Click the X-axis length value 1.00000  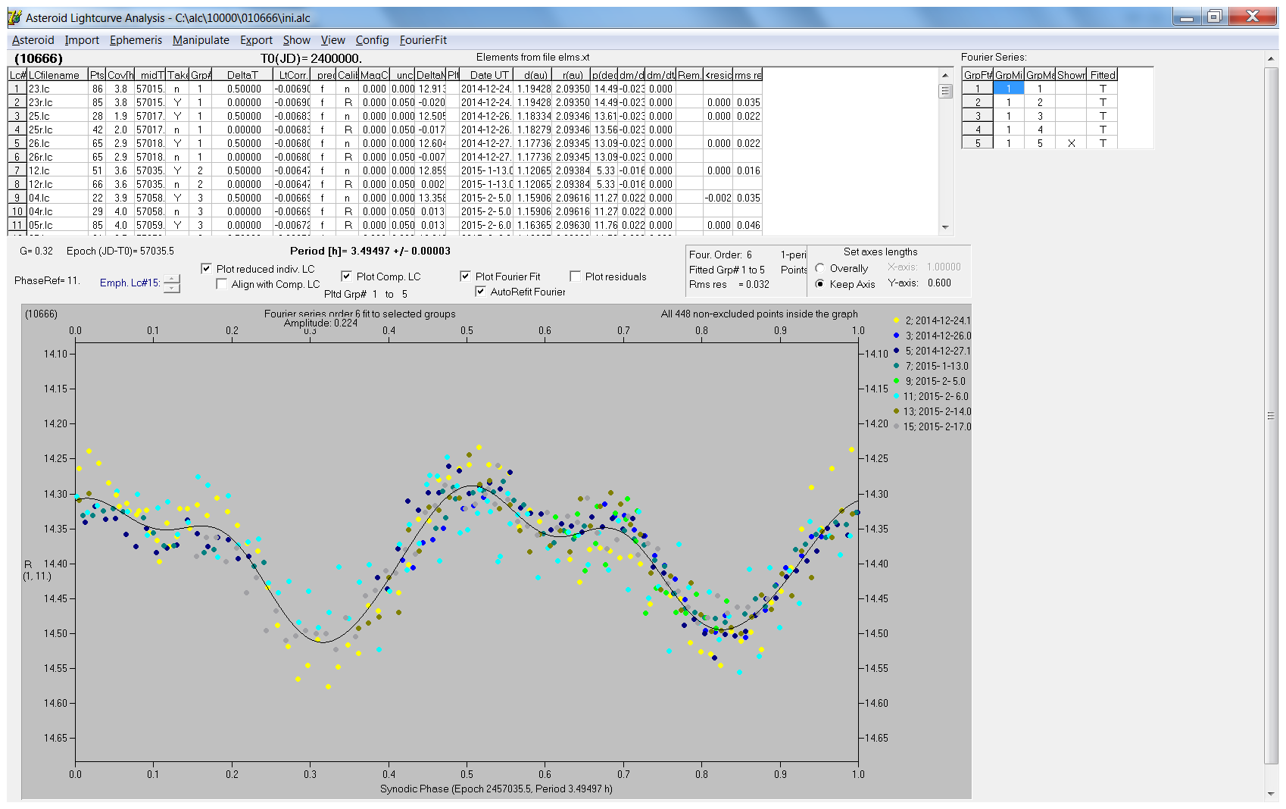pos(944,267)
